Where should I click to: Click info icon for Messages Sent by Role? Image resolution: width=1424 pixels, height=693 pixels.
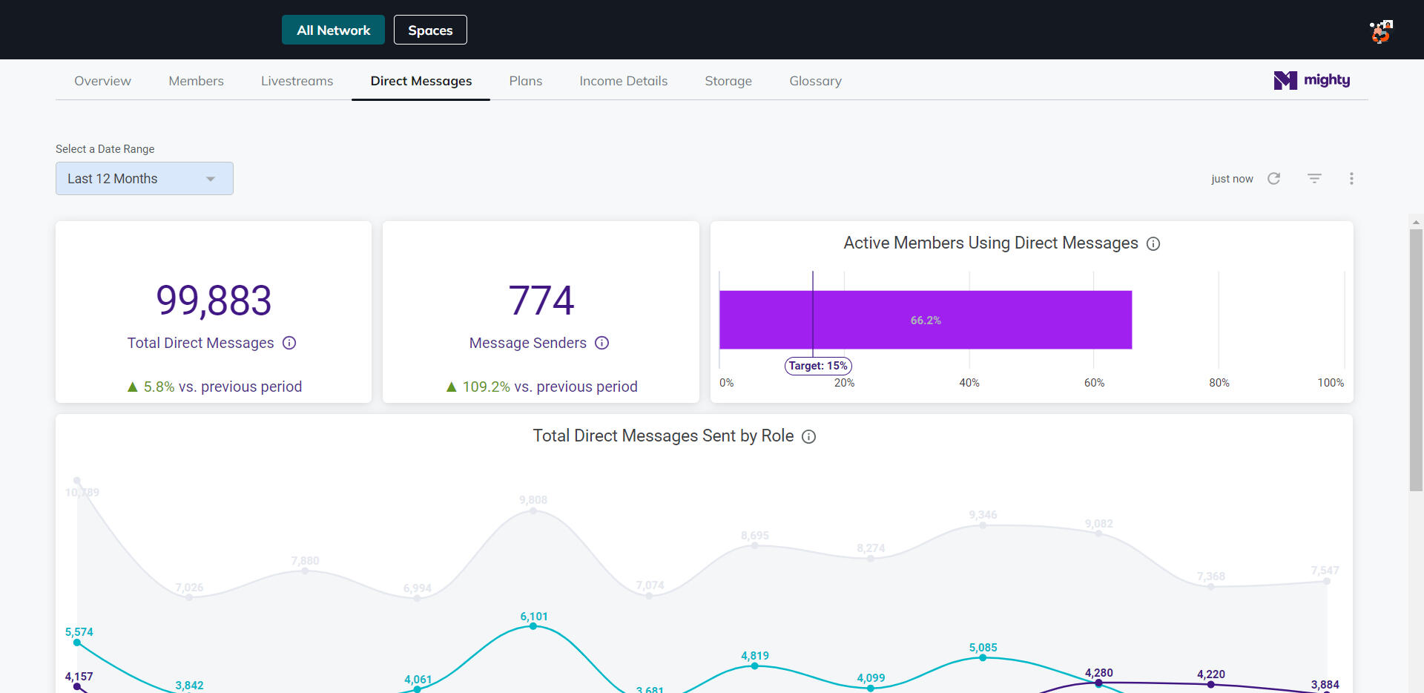coord(809,437)
